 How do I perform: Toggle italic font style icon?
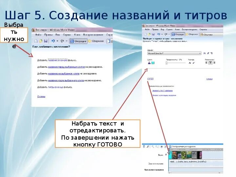(208, 53)
